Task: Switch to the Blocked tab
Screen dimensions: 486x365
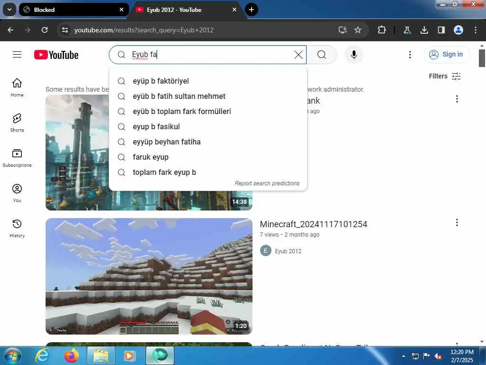Action: pyautogui.click(x=74, y=10)
